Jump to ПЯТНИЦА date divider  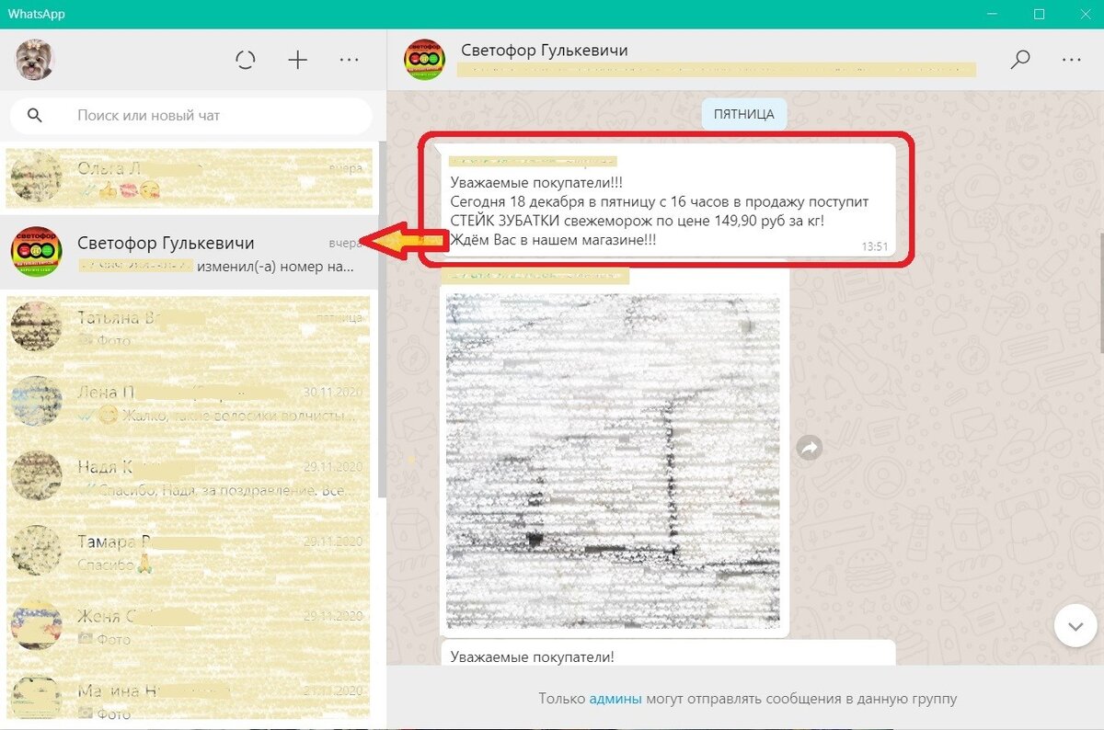(x=743, y=114)
